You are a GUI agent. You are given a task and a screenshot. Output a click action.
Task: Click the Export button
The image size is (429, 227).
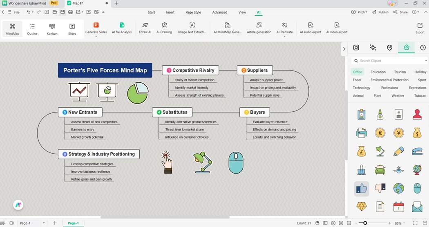tap(420, 28)
